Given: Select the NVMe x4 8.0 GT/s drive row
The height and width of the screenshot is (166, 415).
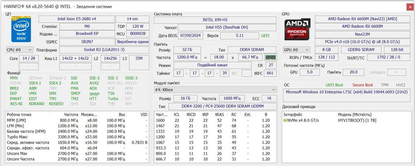Looking at the screenshot, I should coord(346,121).
